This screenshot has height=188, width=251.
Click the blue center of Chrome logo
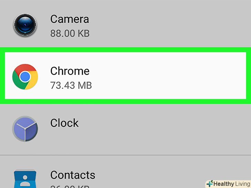[25, 76]
